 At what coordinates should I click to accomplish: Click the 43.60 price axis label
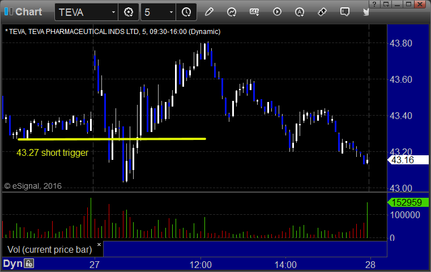pyautogui.click(x=401, y=79)
